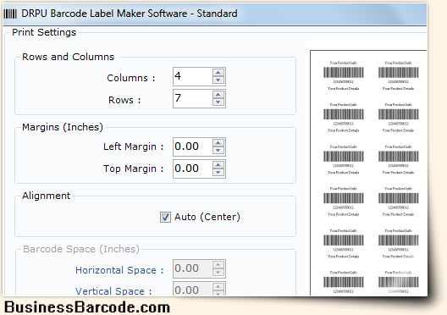Screen dimensions: 447x315
Task: Decrease the Columns value with down arrow
Action: (x=218, y=80)
